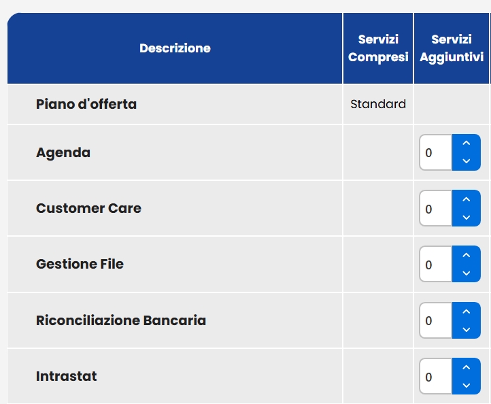Lower Riconciliazione Bancaria quantity by one
This screenshot has height=404, width=491.
coord(466,329)
